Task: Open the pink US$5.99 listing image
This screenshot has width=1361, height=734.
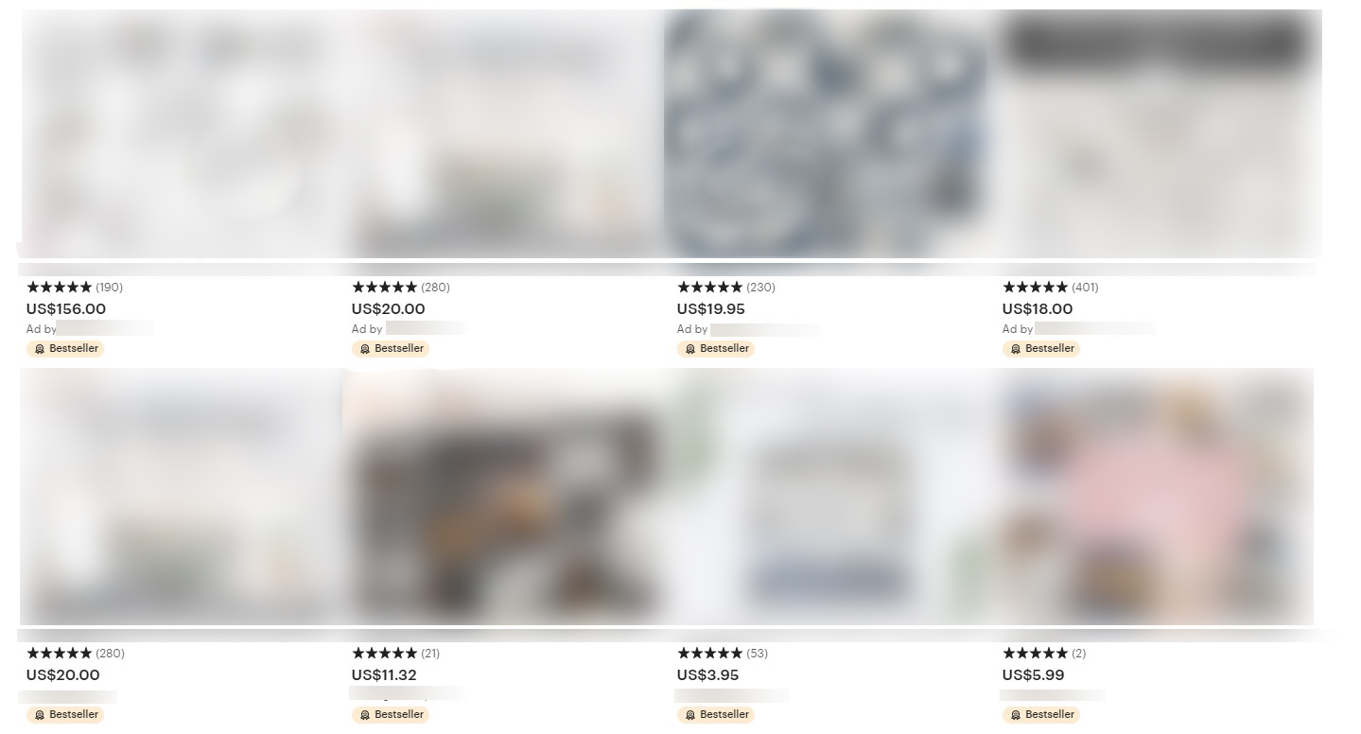Action: pyautogui.click(x=1157, y=497)
